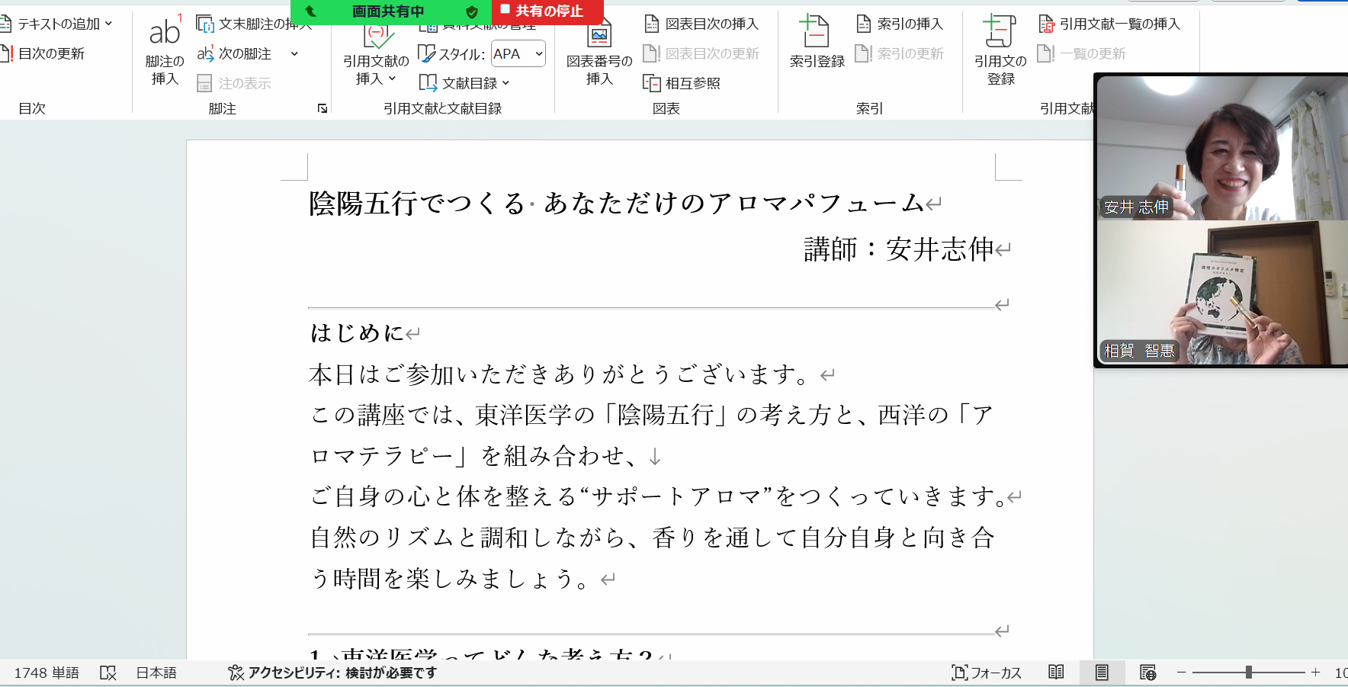Switch to Print Layout view
The height and width of the screenshot is (687, 1348).
pyautogui.click(x=1102, y=673)
